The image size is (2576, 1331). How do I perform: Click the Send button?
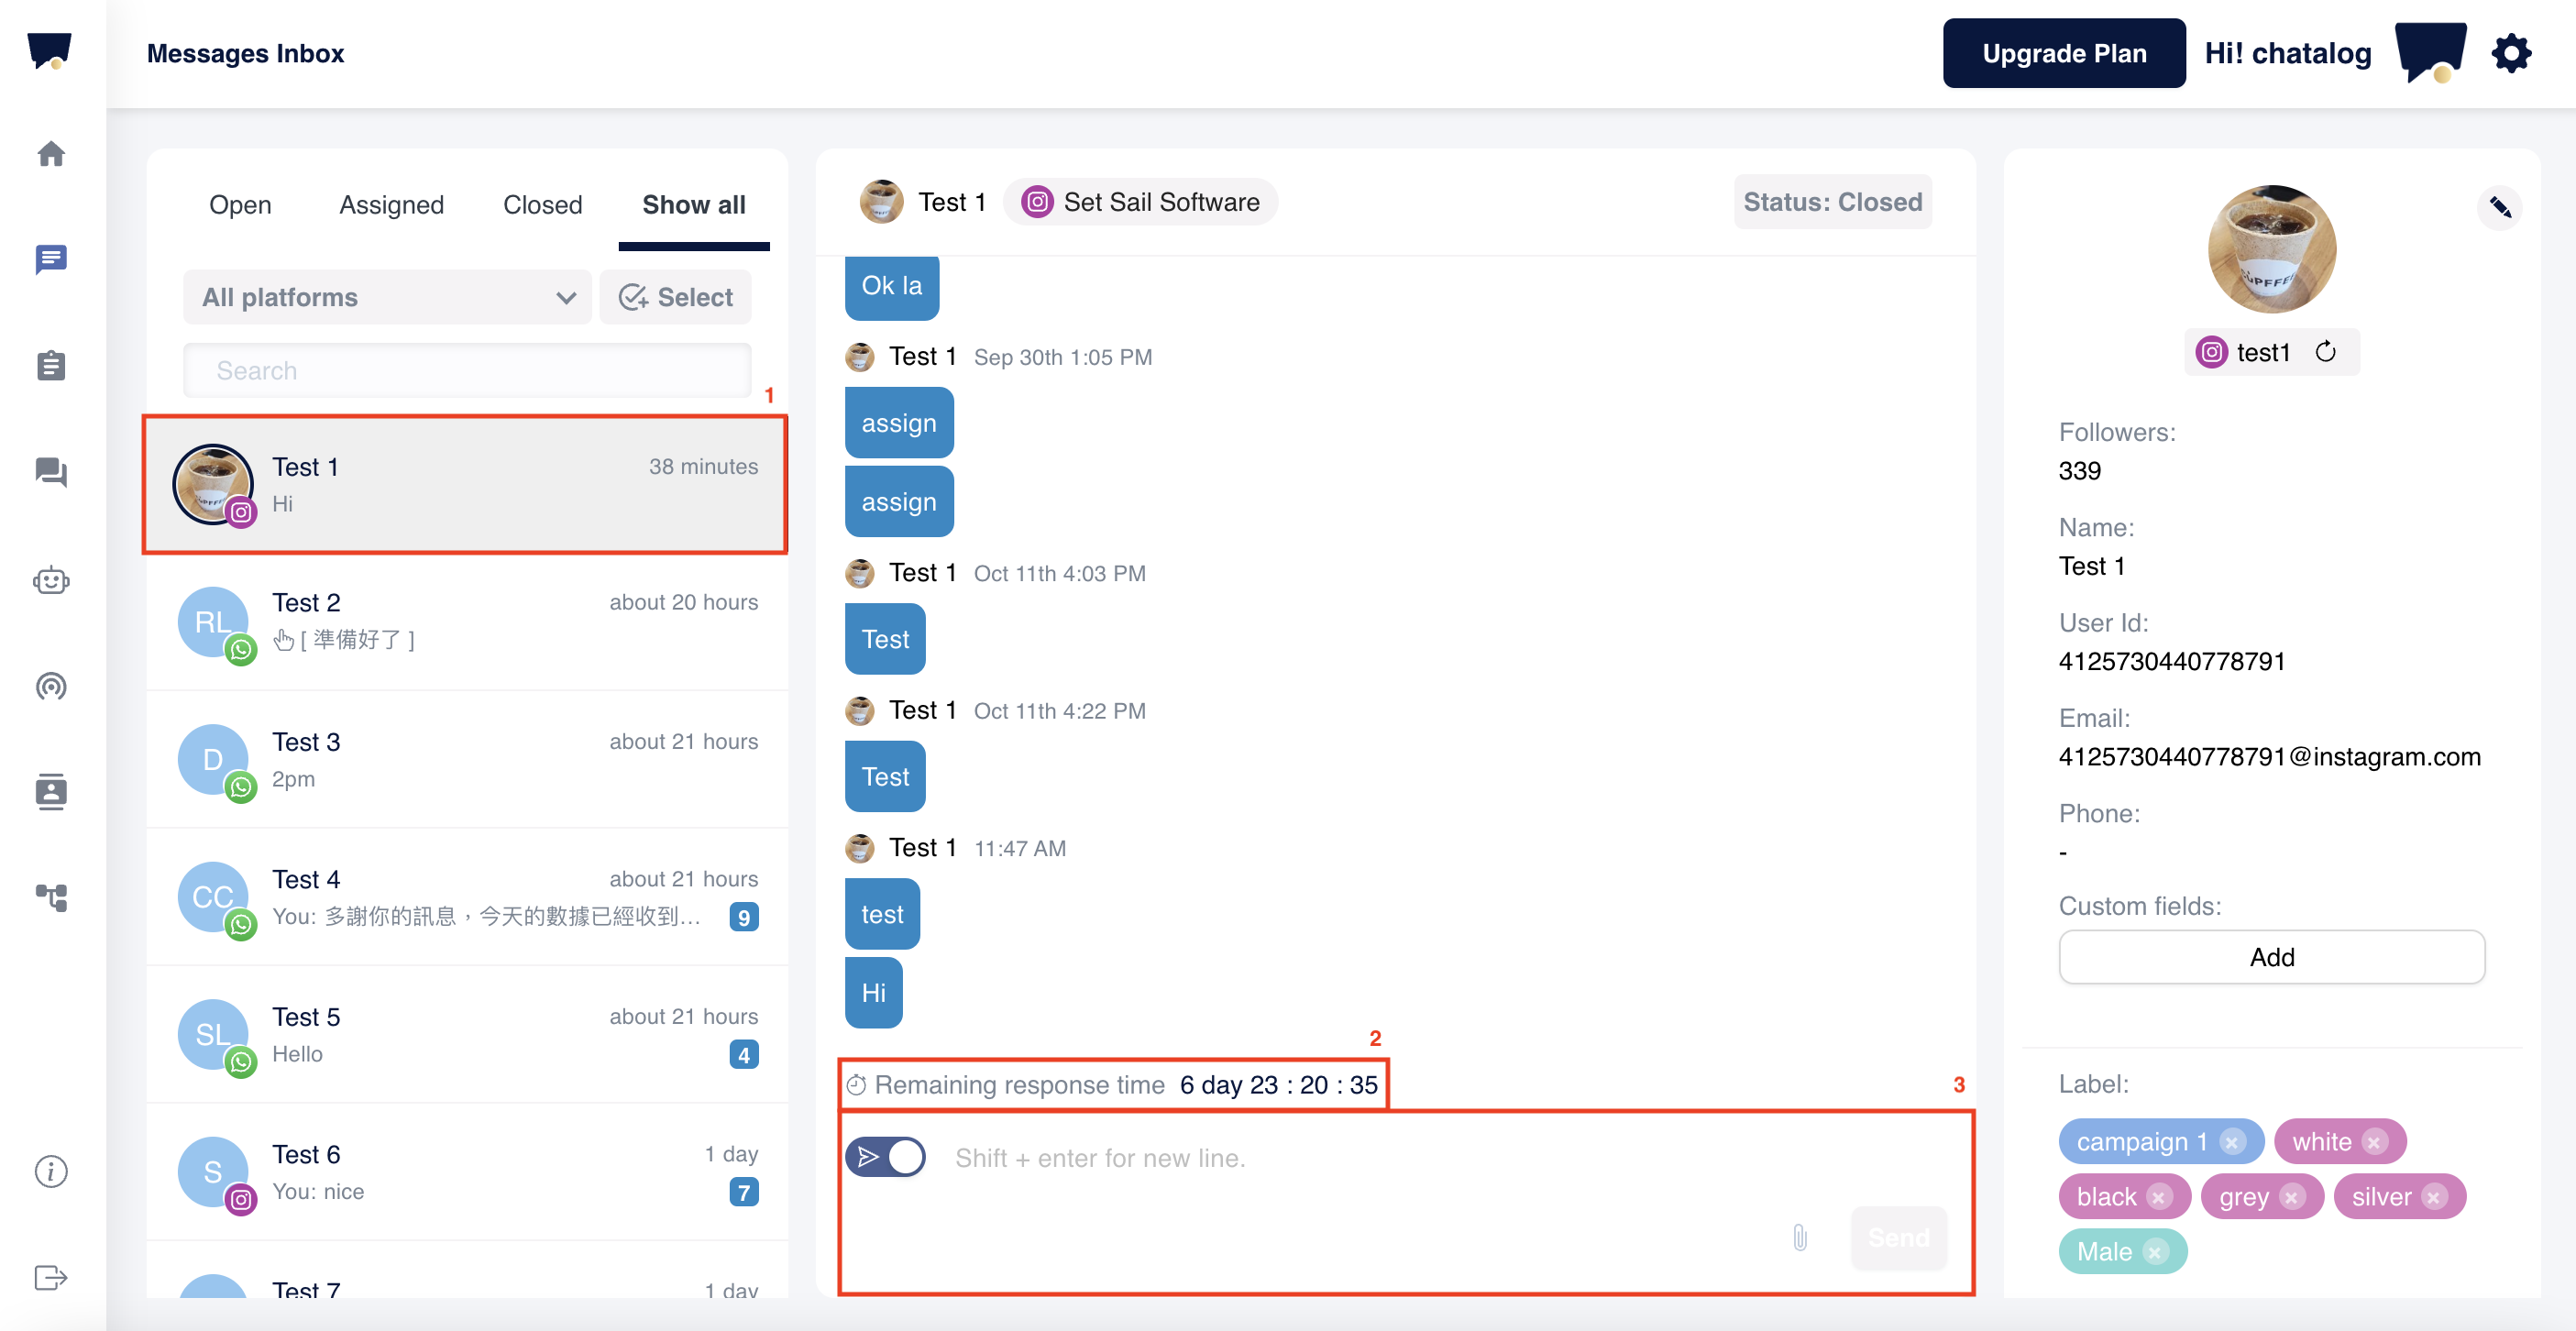tap(1898, 1238)
